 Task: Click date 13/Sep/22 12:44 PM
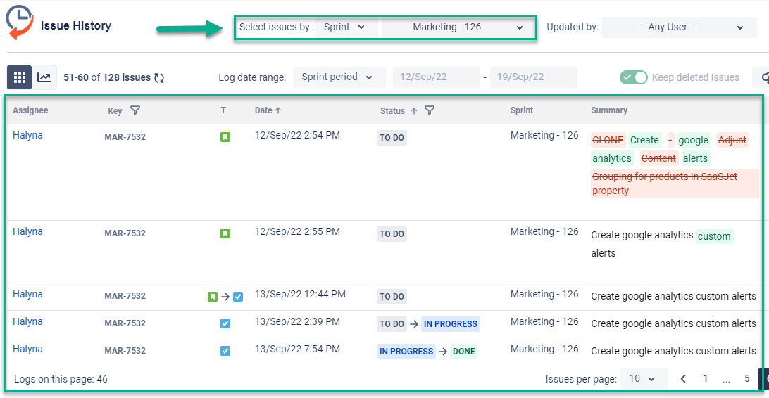[300, 294]
